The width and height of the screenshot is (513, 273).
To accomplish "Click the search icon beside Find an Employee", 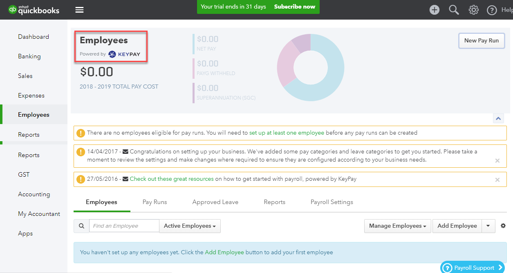I will 81,226.
